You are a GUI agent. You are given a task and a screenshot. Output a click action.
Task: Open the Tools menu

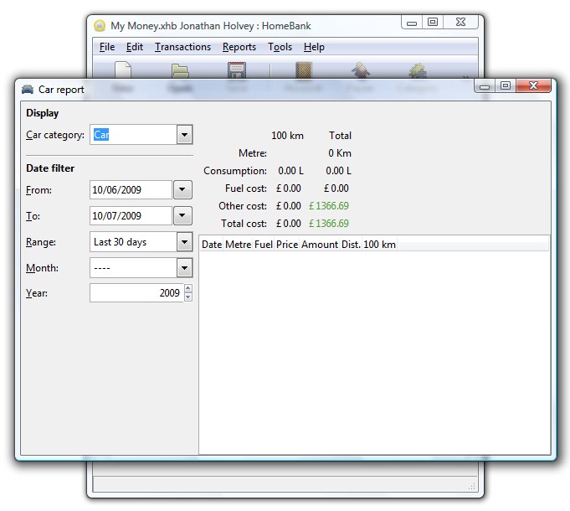coord(280,47)
